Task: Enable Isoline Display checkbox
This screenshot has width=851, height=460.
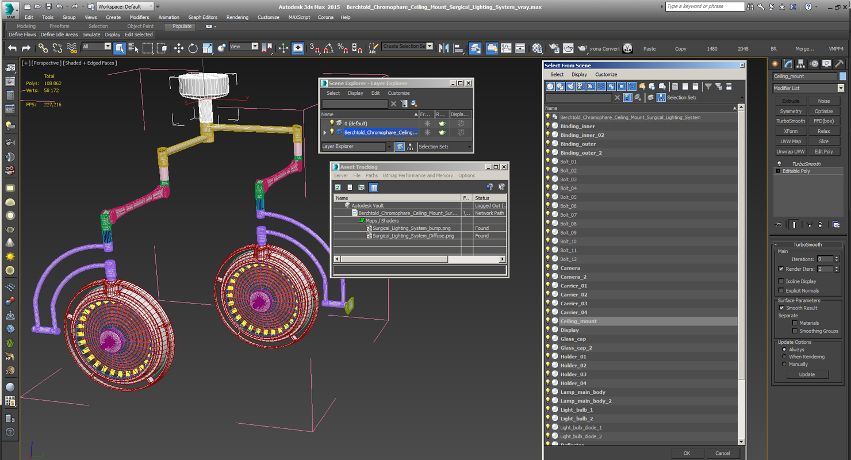Action: [781, 281]
